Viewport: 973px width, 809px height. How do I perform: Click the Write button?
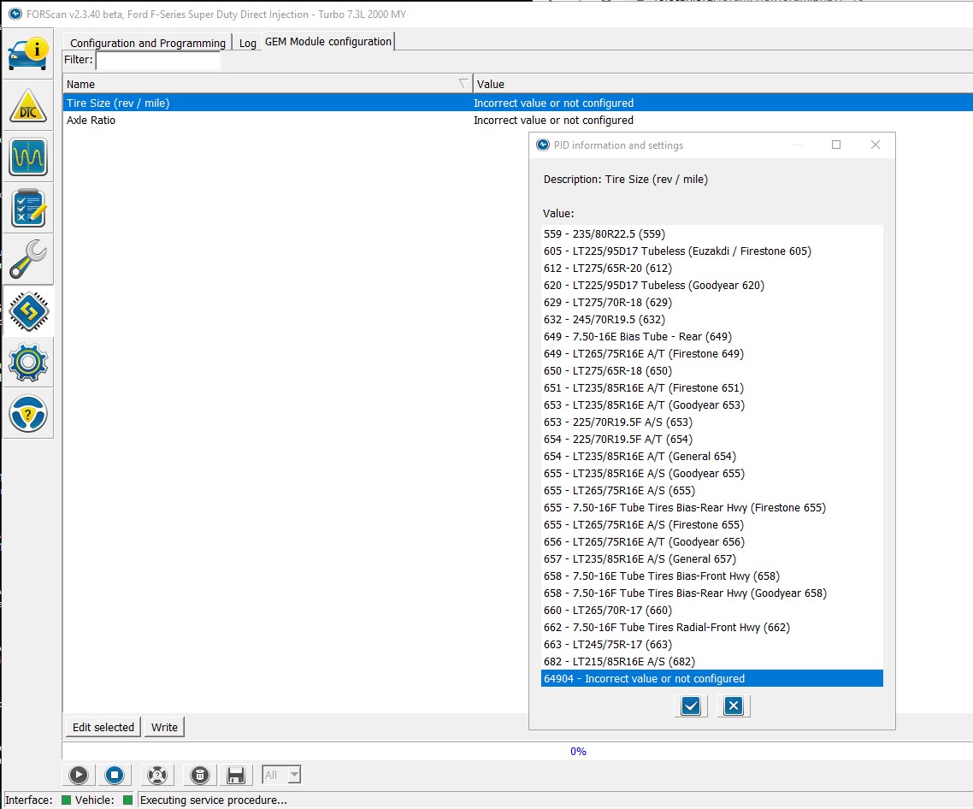pyautogui.click(x=164, y=727)
